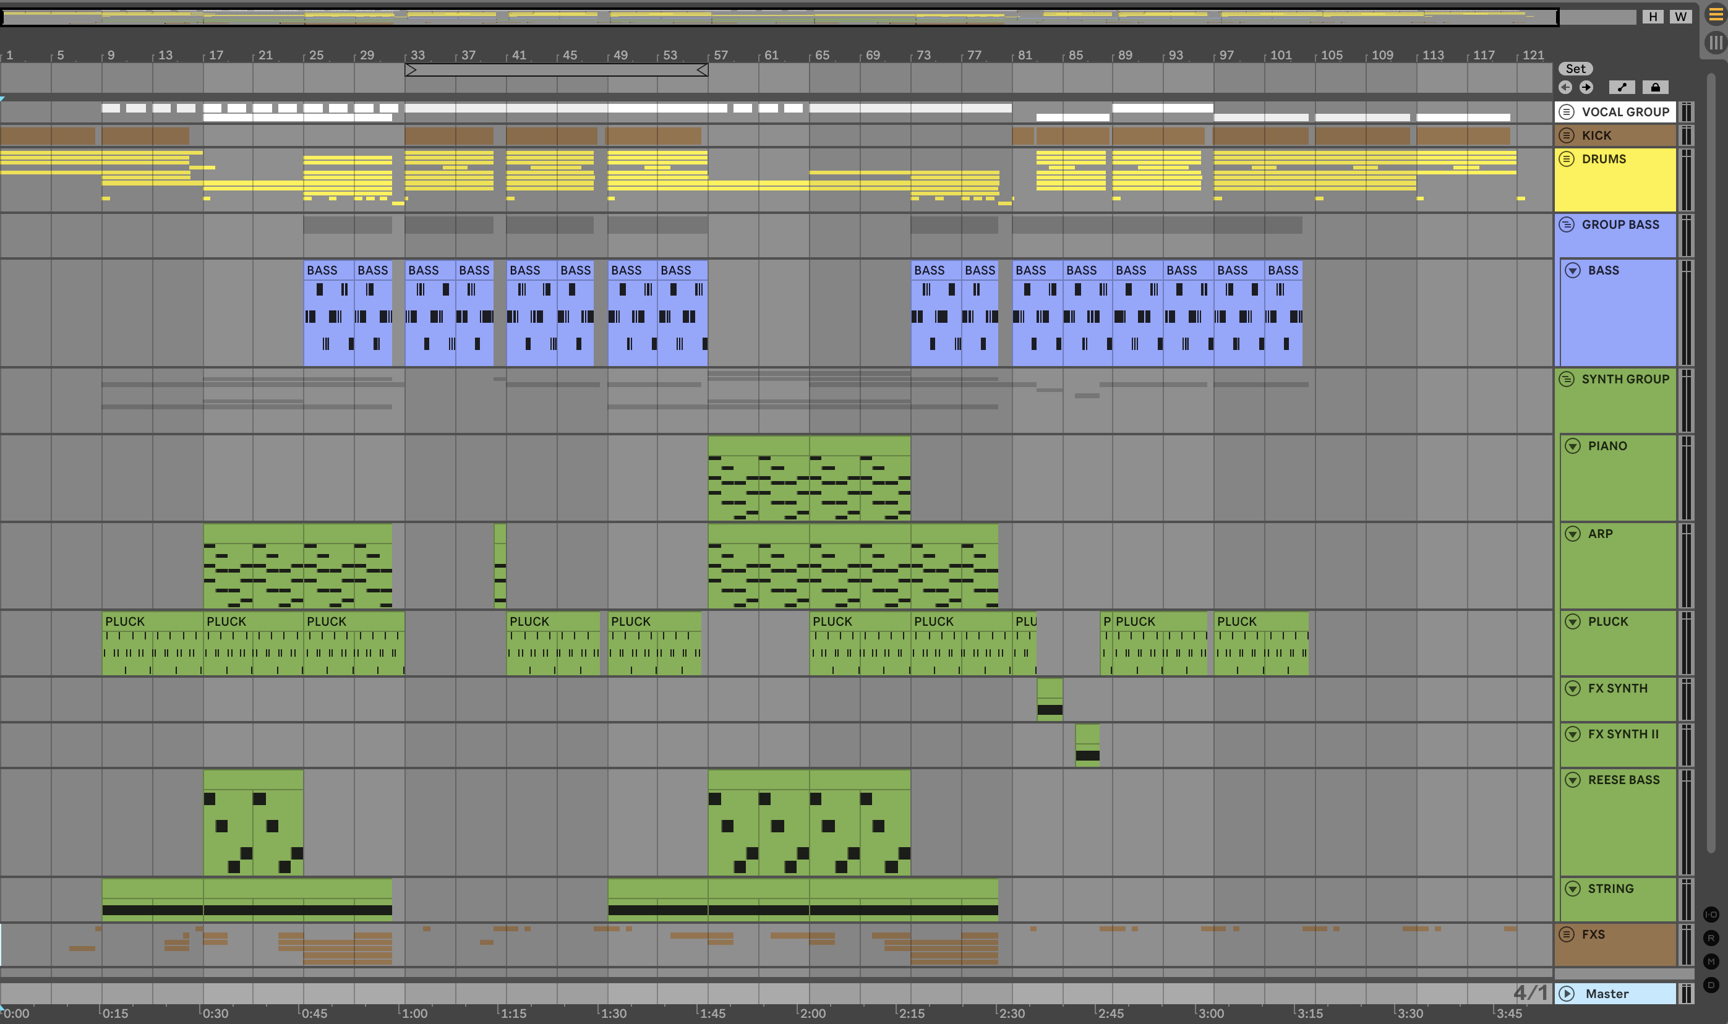
Task: Toggle the Returns (R) section visibility
Action: (x=1711, y=938)
